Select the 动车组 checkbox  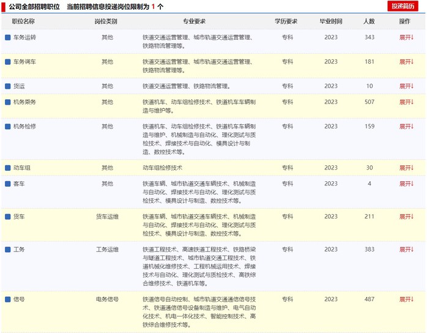click(8, 168)
